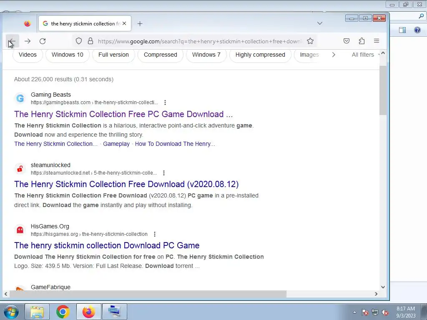Show more filter chips with right chevron
This screenshot has width=427, height=320.
(334, 55)
